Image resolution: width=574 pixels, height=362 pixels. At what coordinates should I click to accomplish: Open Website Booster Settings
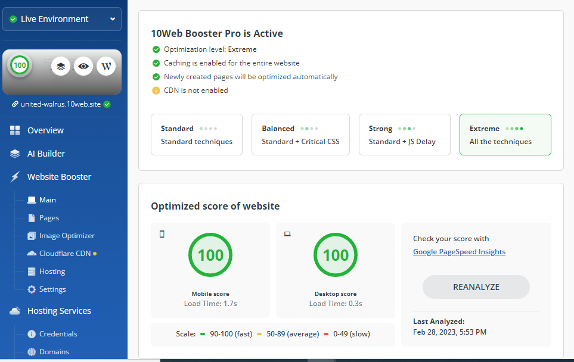pyautogui.click(x=52, y=289)
